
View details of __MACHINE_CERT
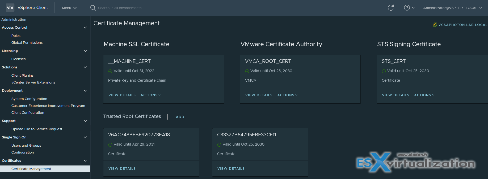[122, 95]
